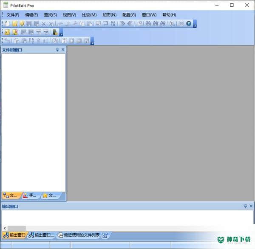The image size is (255, 249).
Task: Click the output window scroll left arrow
Action: (5, 228)
